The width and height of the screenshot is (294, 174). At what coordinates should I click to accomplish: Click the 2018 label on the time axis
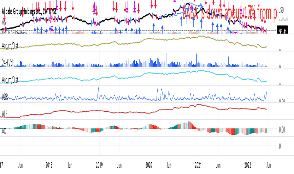pyautogui.click(x=49, y=165)
